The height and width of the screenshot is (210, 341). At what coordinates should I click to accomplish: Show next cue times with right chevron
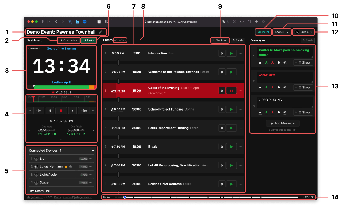pyautogui.click(x=93, y=130)
